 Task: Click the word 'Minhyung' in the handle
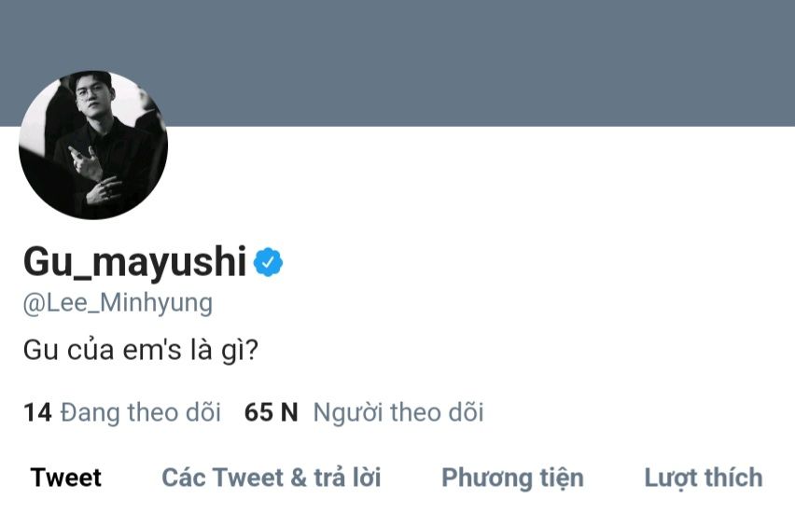pyautogui.click(x=157, y=303)
